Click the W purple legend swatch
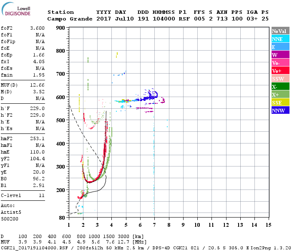 point(280,55)
